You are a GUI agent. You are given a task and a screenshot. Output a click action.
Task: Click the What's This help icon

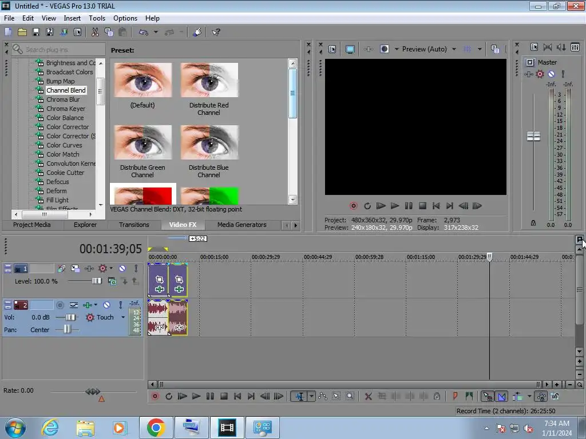point(216,32)
